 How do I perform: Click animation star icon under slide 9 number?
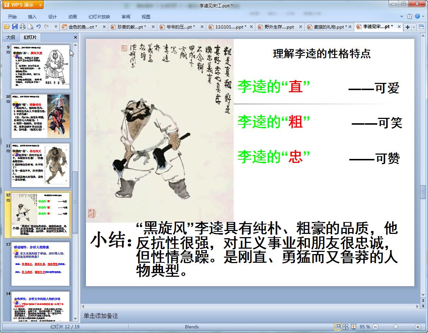click(8, 52)
